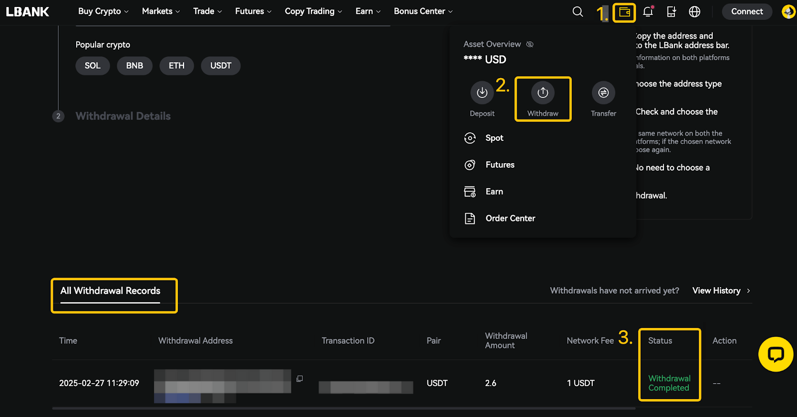Click the 2.6 withdrawal amount cell
The image size is (797, 417).
click(x=491, y=383)
